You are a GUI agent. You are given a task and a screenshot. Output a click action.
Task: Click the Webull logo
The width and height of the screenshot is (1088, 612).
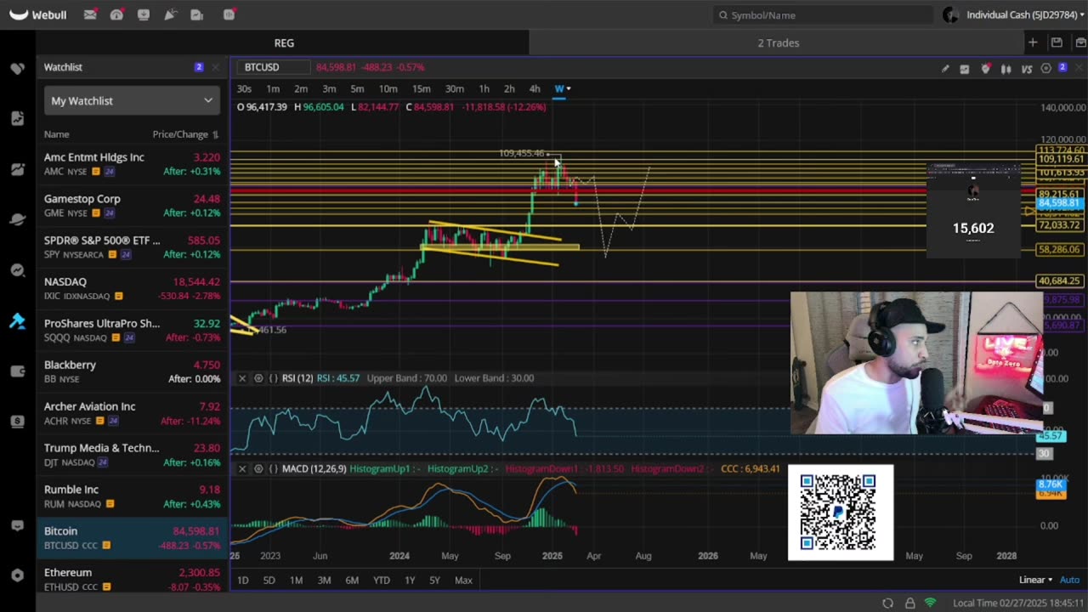pyautogui.click(x=37, y=14)
